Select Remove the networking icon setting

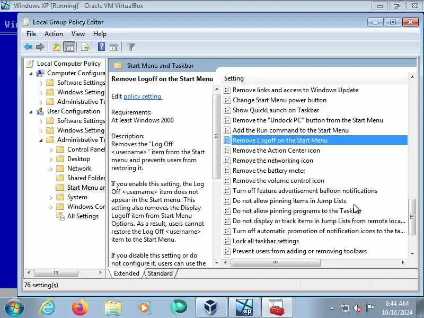pos(273,161)
